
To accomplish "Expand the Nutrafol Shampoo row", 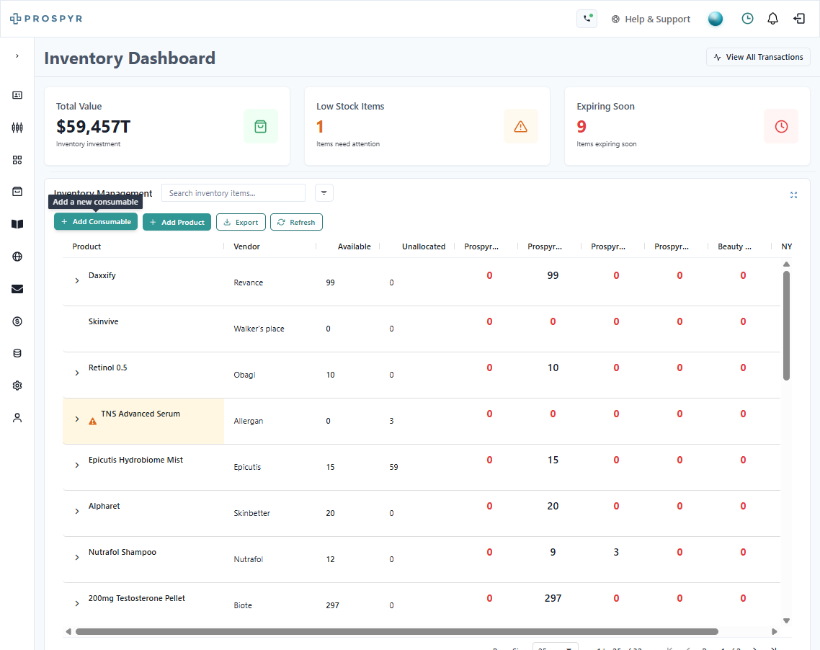I will [77, 558].
